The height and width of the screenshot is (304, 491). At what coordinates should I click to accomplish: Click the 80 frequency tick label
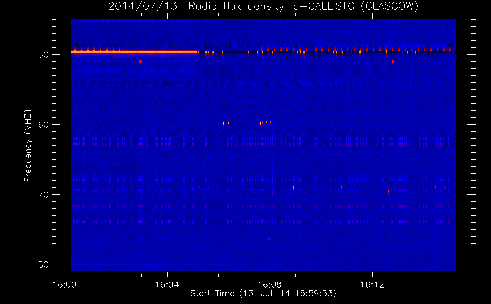coord(43,264)
